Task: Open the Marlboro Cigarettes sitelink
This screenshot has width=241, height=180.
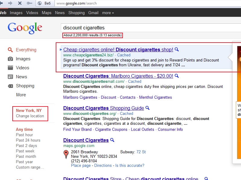Action: coord(80,97)
